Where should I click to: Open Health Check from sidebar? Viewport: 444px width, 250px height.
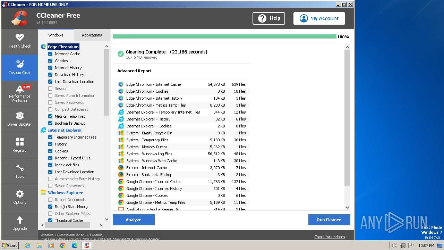(20, 41)
